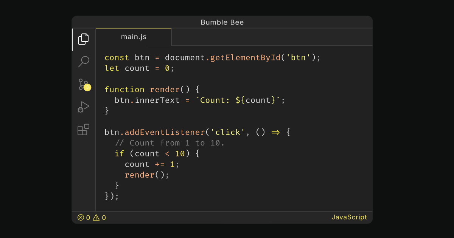Click the warnings triangle in status bar
The width and height of the screenshot is (454, 238).
(96, 217)
